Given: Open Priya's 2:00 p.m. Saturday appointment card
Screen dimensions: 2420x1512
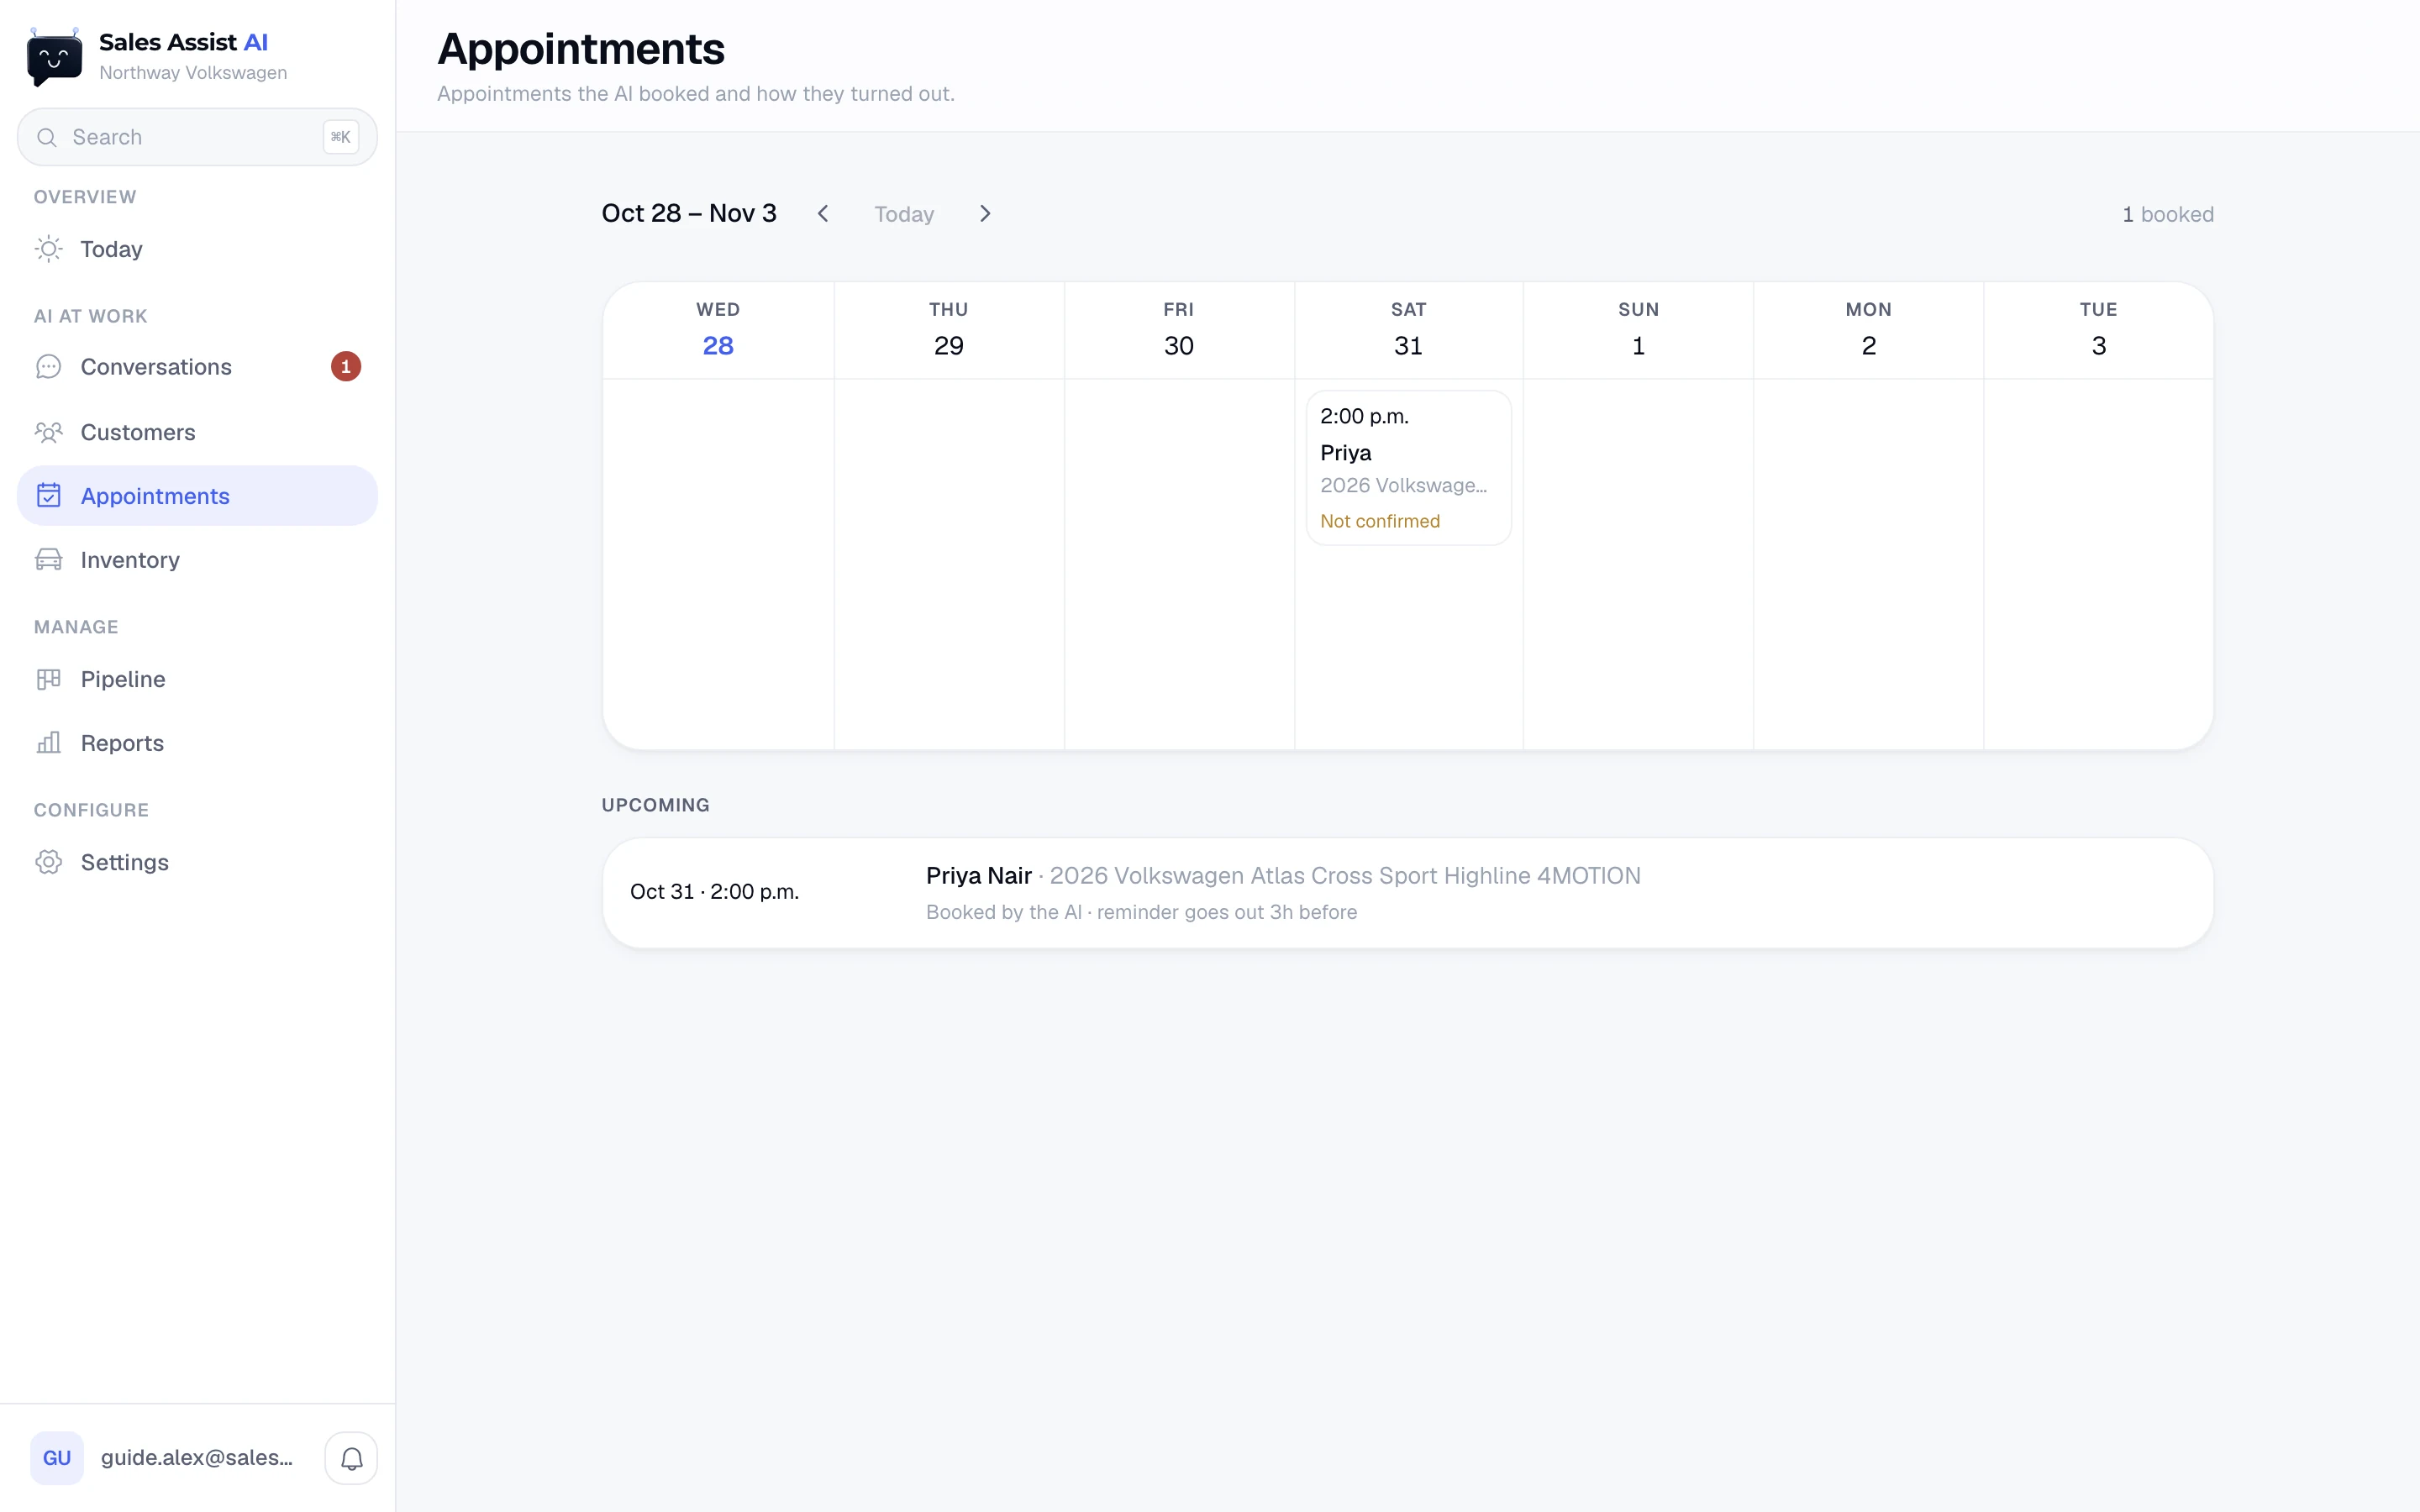Looking at the screenshot, I should click(x=1408, y=468).
